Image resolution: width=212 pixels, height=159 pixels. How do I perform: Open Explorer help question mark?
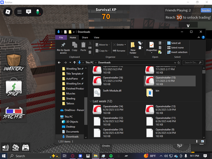pyautogui.click(x=203, y=37)
